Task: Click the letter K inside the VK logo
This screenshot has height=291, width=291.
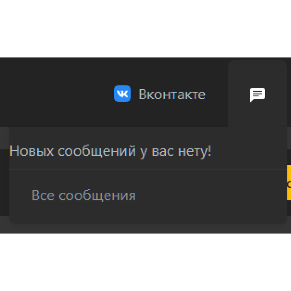Action: tap(125, 94)
